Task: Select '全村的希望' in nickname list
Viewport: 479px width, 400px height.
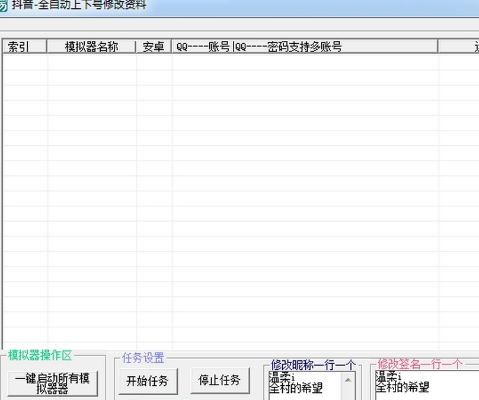Action: tap(296, 388)
